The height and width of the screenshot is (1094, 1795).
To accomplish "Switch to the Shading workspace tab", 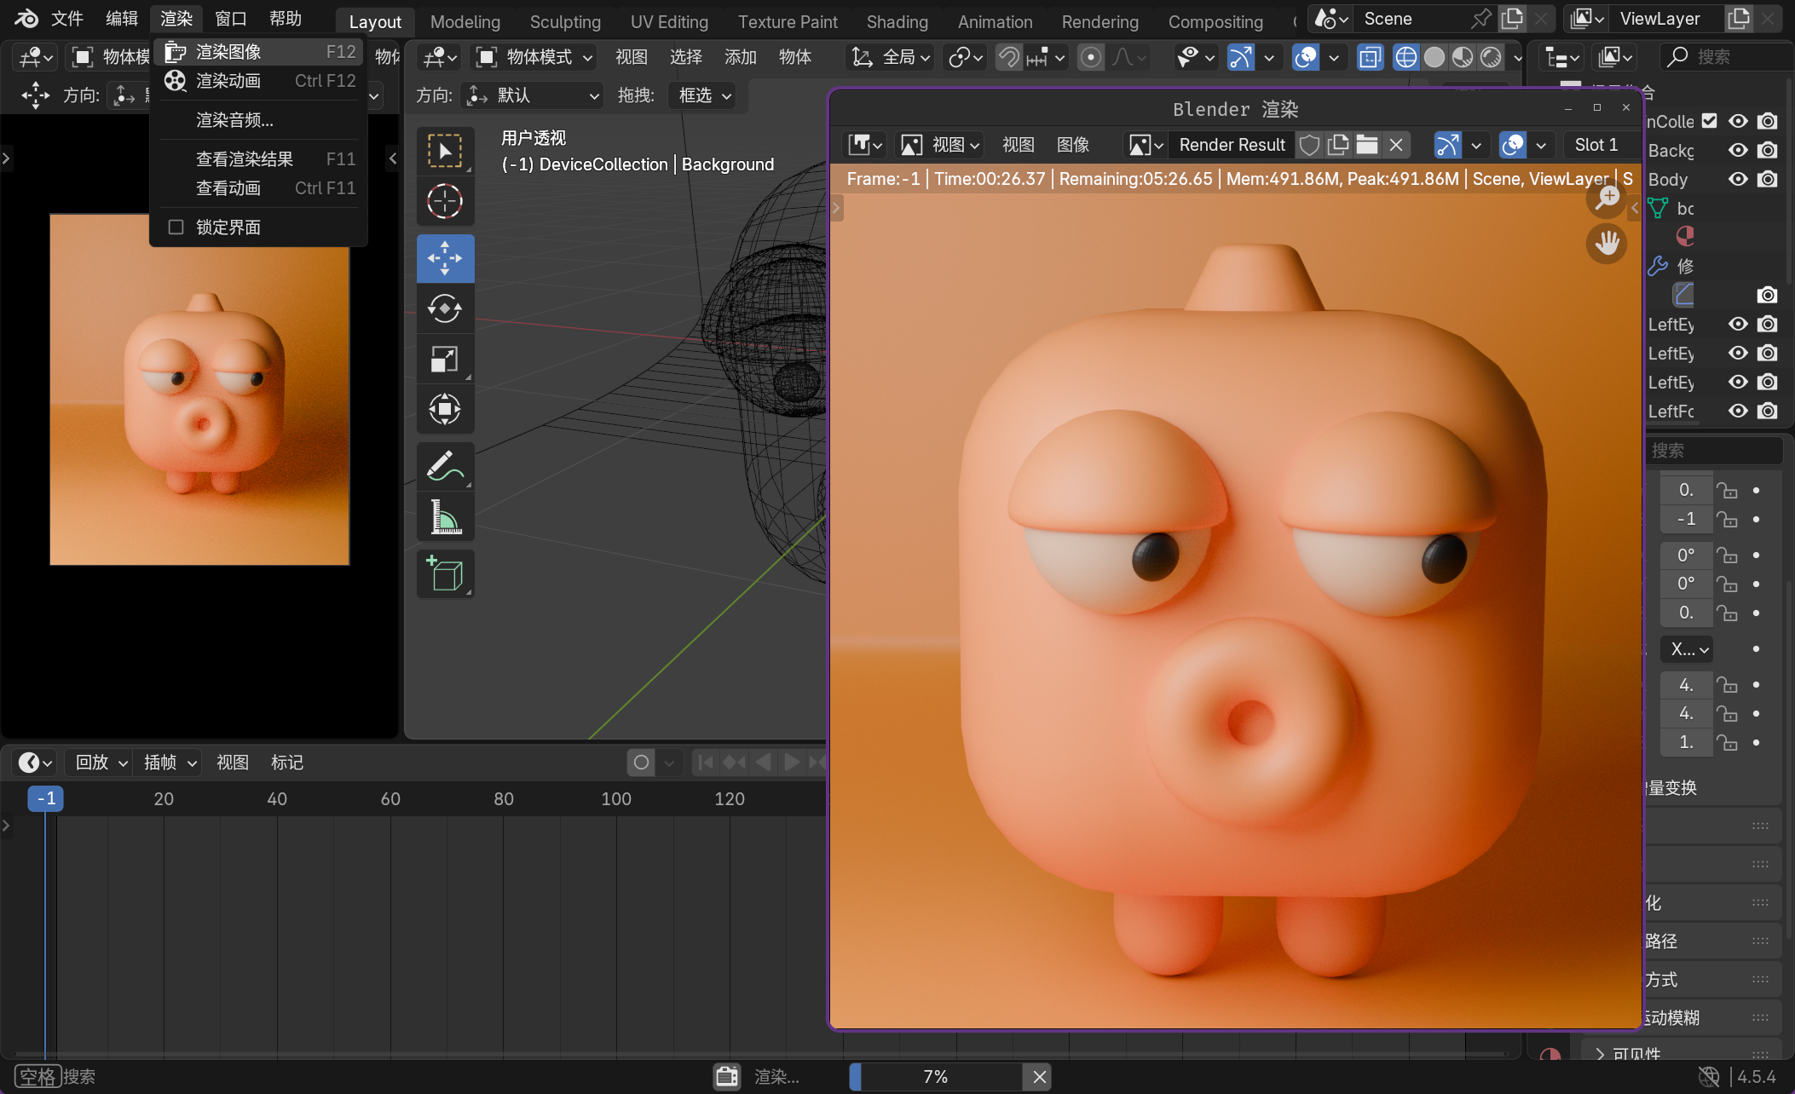I will (x=897, y=21).
